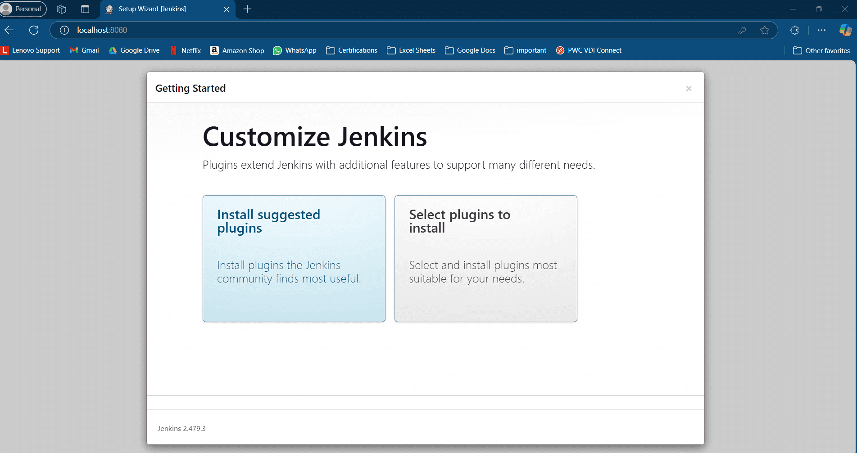Close the Getting Started dialog
The width and height of the screenshot is (857, 453).
tap(689, 89)
